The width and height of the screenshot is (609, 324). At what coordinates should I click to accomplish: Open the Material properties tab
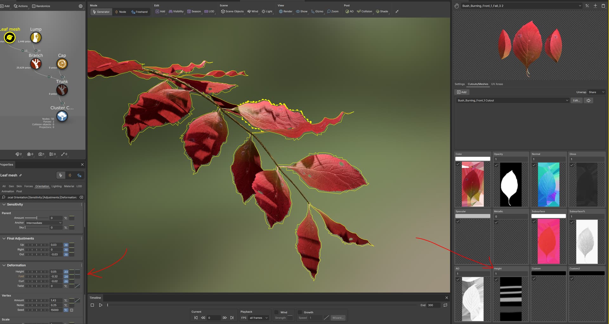click(69, 186)
